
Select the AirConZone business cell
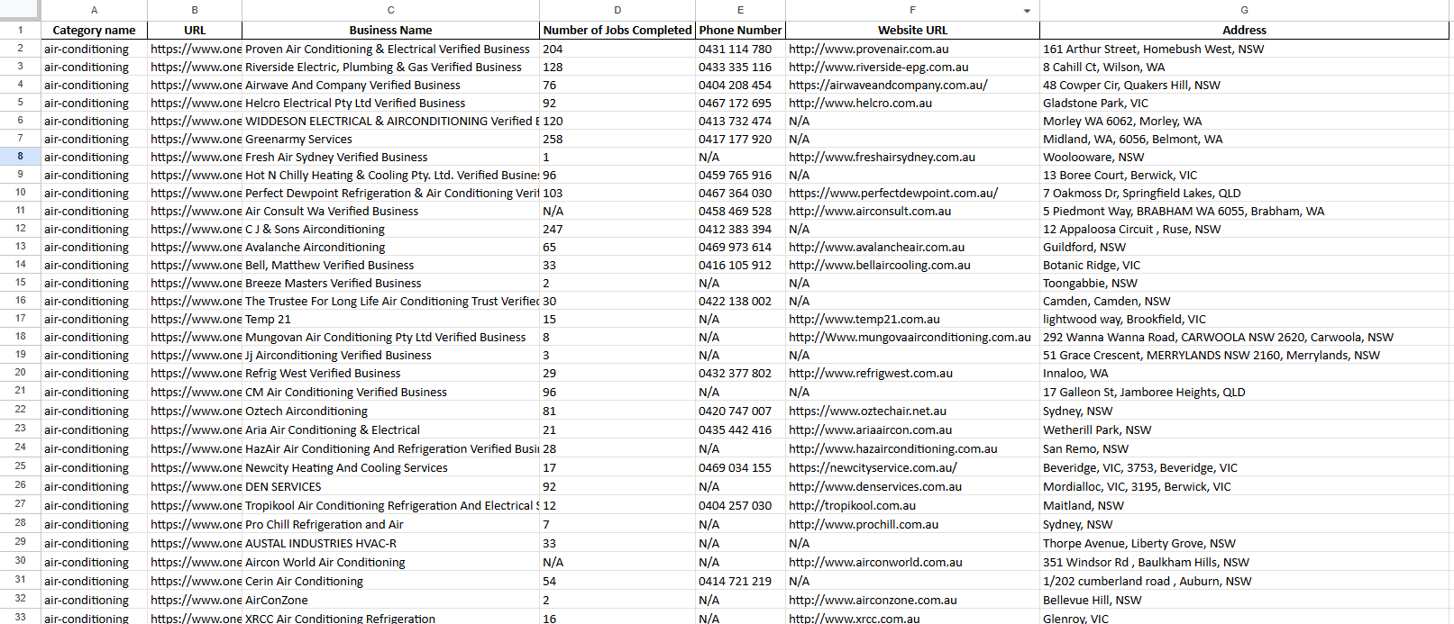[391, 600]
